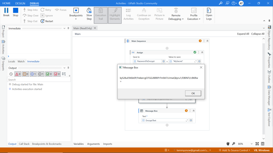
Task: Toggle Execution Trail in ribbon
Action: click(101, 15)
